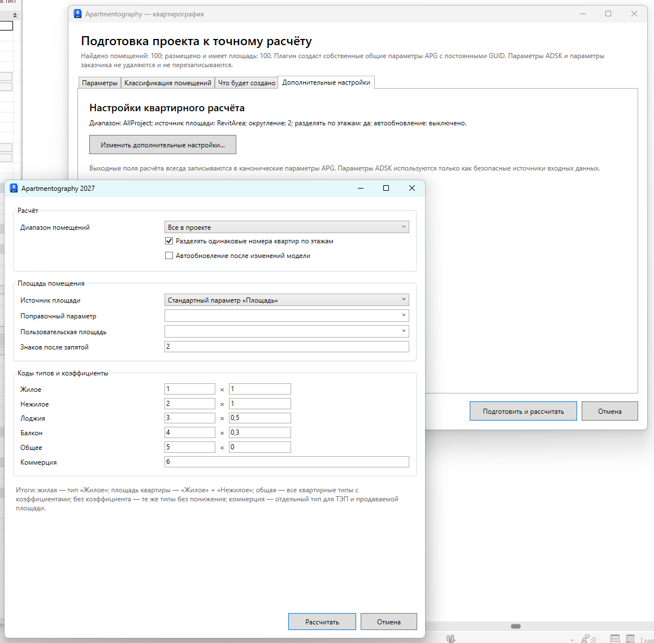Image resolution: width=654 pixels, height=643 pixels.
Task: Click the 'Коммерция' code field
Action: pyautogui.click(x=287, y=461)
